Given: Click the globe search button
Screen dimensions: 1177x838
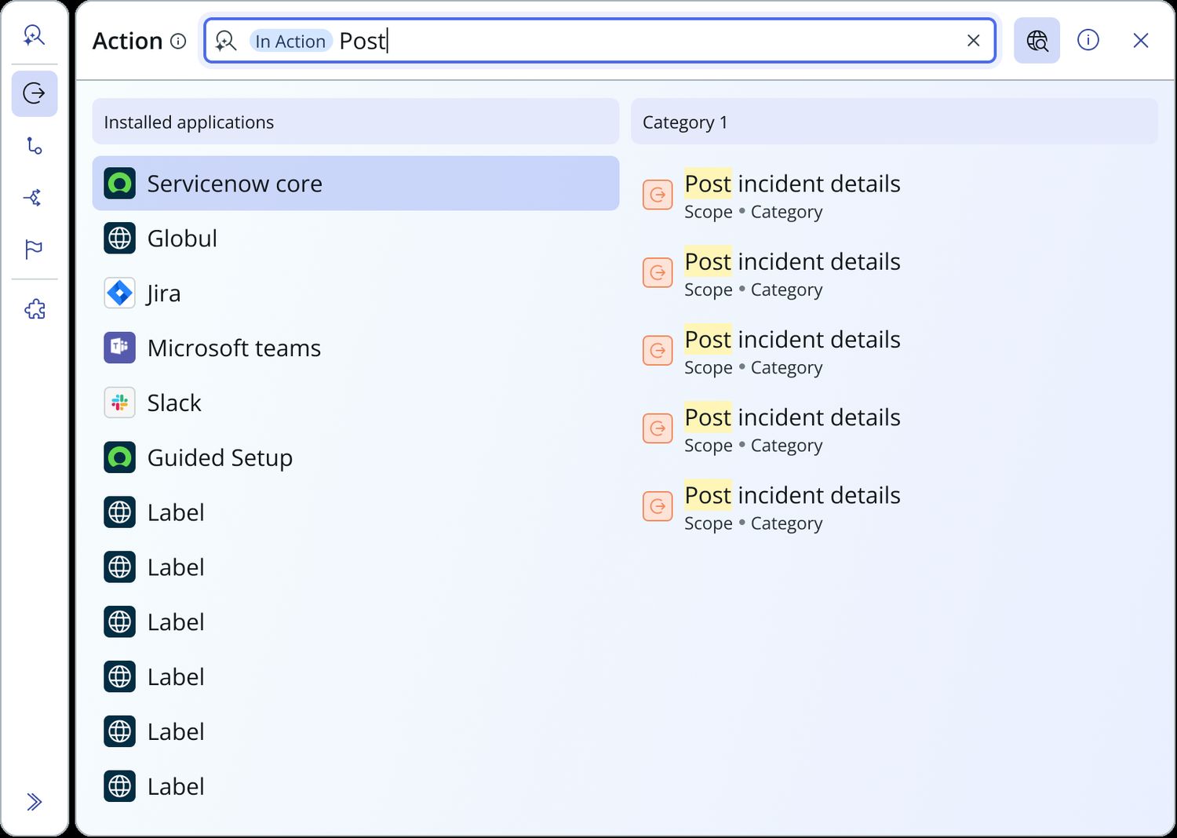Looking at the screenshot, I should click(1037, 41).
